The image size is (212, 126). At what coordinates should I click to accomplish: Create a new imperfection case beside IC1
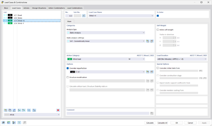tap(148, 72)
